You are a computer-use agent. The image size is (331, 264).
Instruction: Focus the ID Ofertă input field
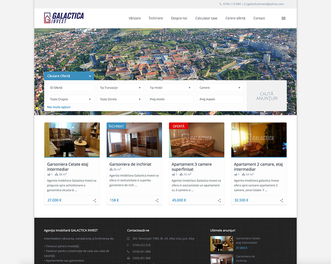(71, 88)
